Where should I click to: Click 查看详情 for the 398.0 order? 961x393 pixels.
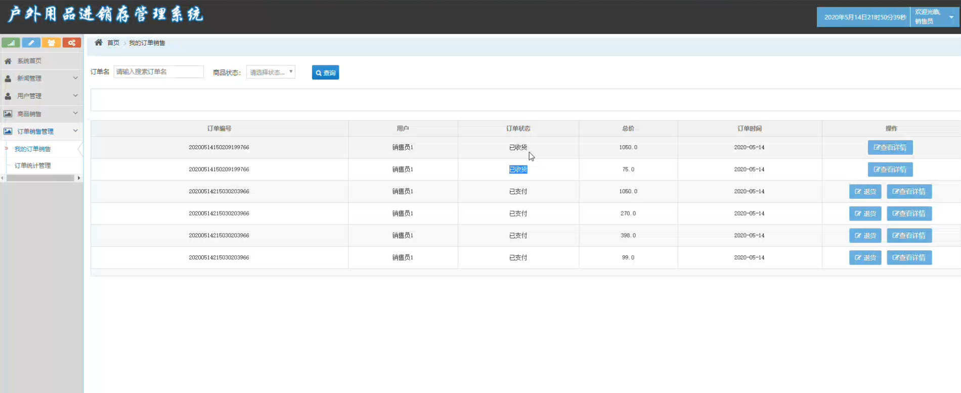click(x=909, y=236)
